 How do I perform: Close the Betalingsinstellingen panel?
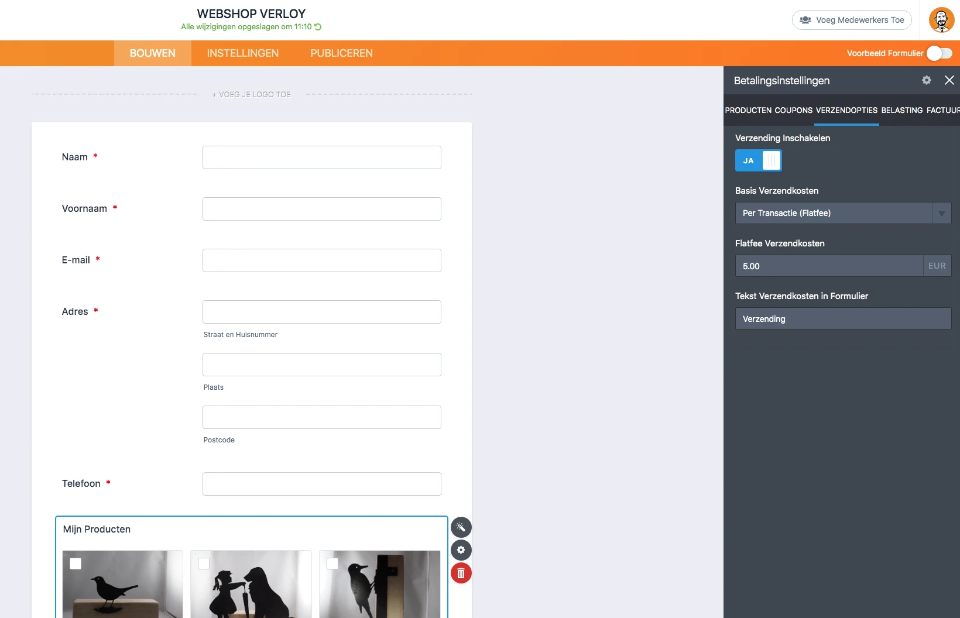coord(949,80)
